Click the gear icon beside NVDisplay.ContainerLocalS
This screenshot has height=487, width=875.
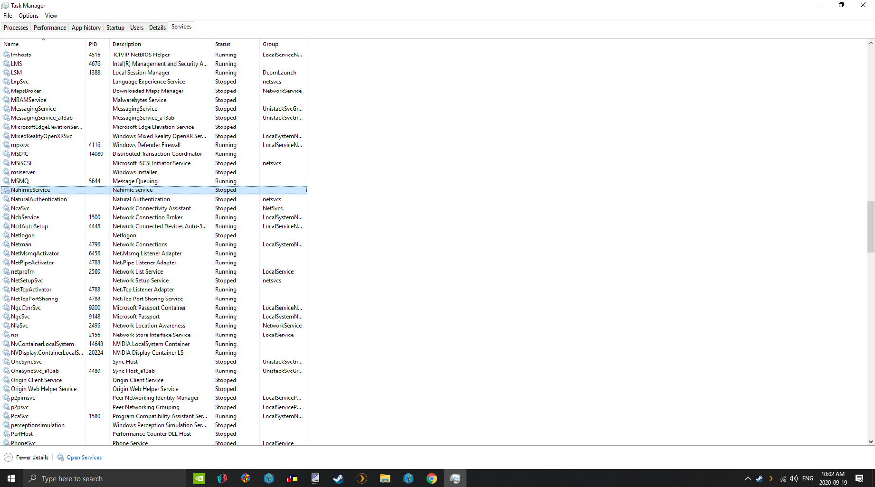point(6,353)
